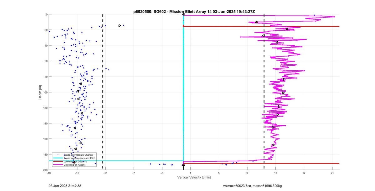Click legend entry 'Upwelling on Descent'
Image resolution: width=375 pixels, height=191 pixels.
(x=75, y=161)
